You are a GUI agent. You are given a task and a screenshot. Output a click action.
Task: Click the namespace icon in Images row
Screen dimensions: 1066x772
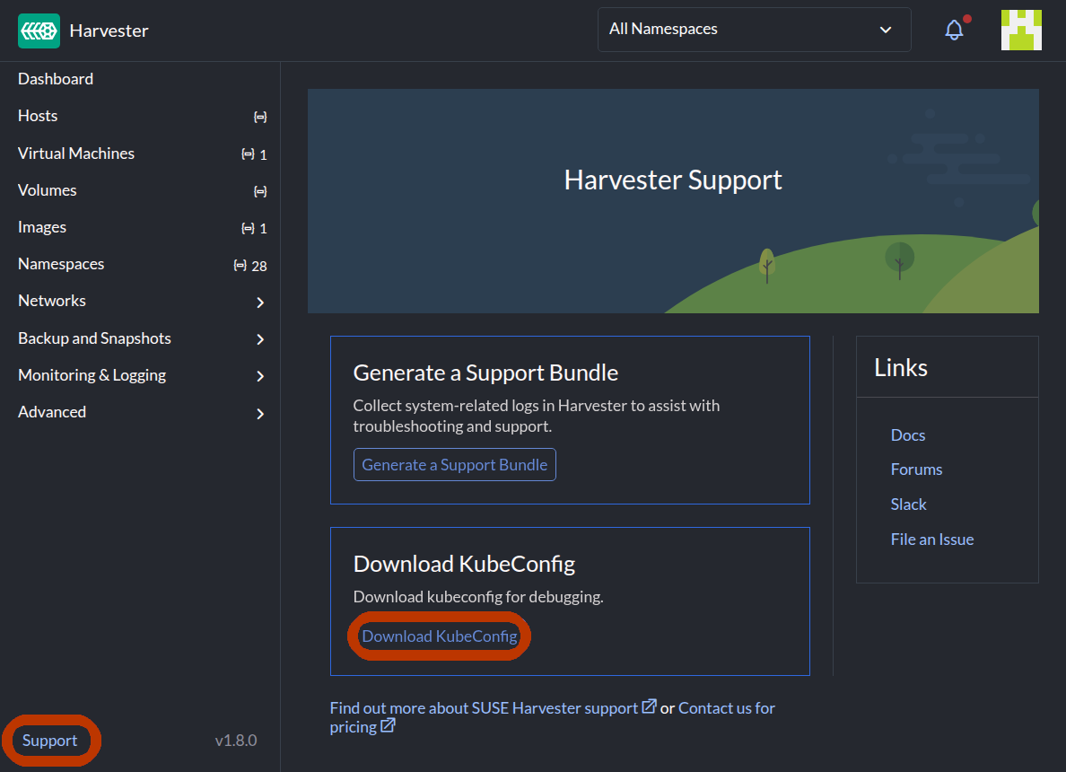click(248, 228)
